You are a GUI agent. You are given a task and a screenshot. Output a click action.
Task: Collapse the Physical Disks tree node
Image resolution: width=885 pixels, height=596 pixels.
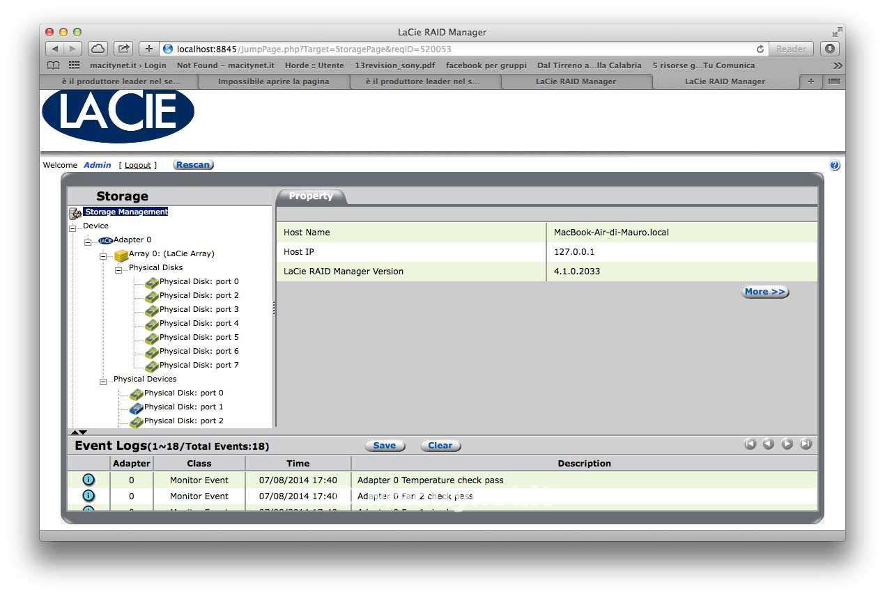coord(118,270)
